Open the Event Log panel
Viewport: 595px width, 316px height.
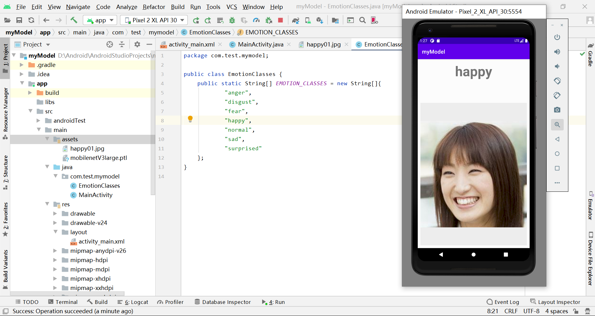503,302
